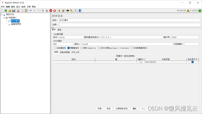Enable the multipart / form-data checkbox
The image size is (202, 114).
[x=99, y=48]
